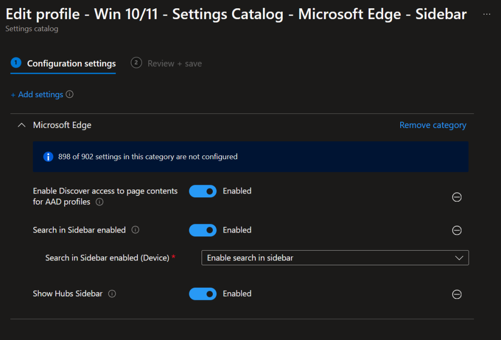Click info icon for Search in Sidebar enabled
The image size is (501, 340).
(136, 230)
